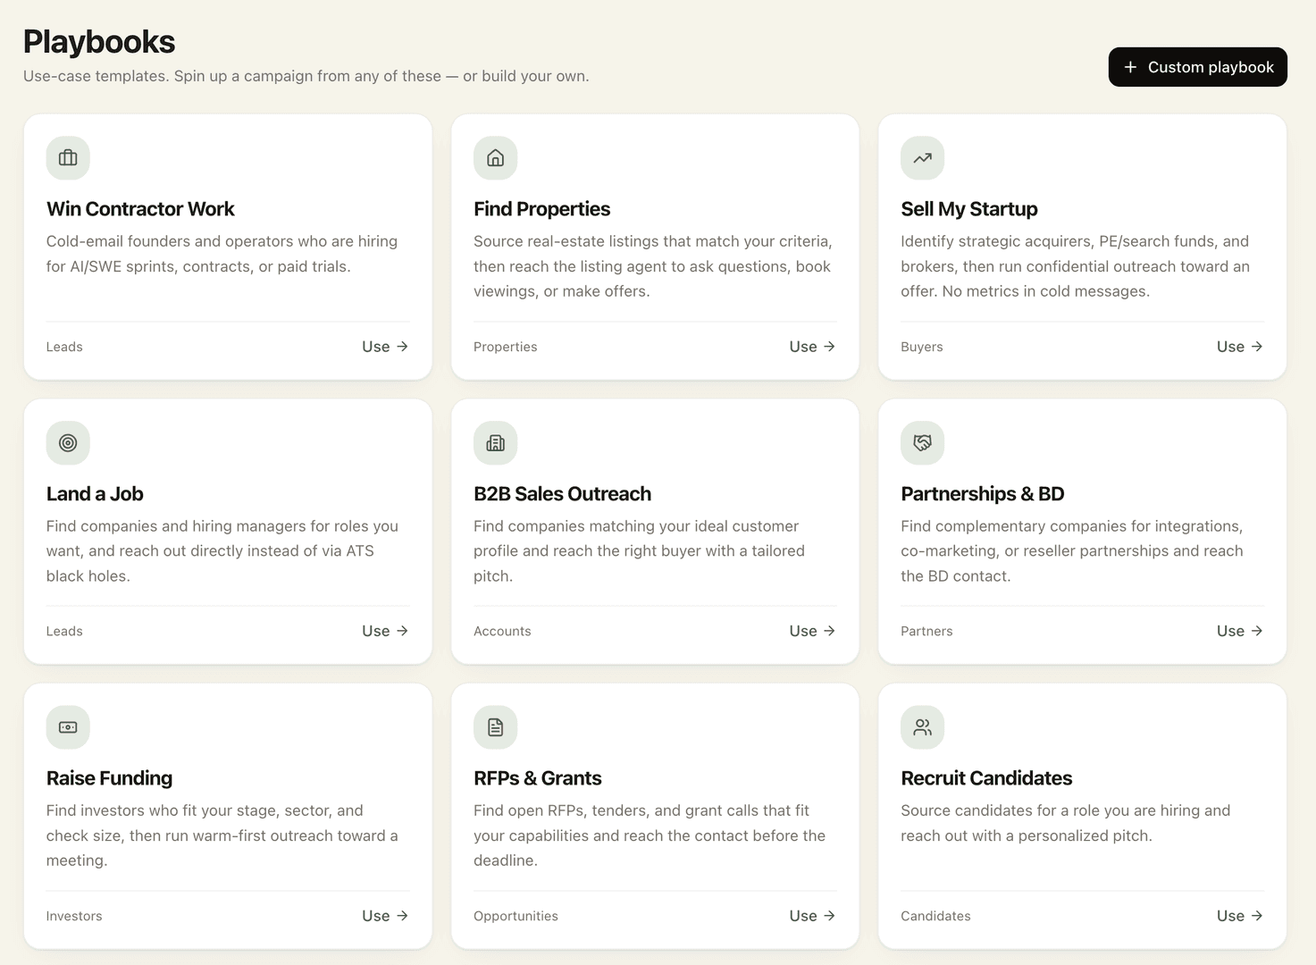Click the banknote icon on Raise Funding
The width and height of the screenshot is (1316, 965).
(x=68, y=727)
